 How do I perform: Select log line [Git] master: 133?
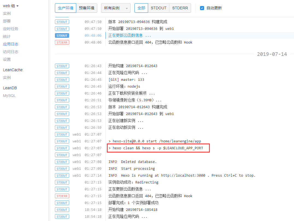point(127,79)
